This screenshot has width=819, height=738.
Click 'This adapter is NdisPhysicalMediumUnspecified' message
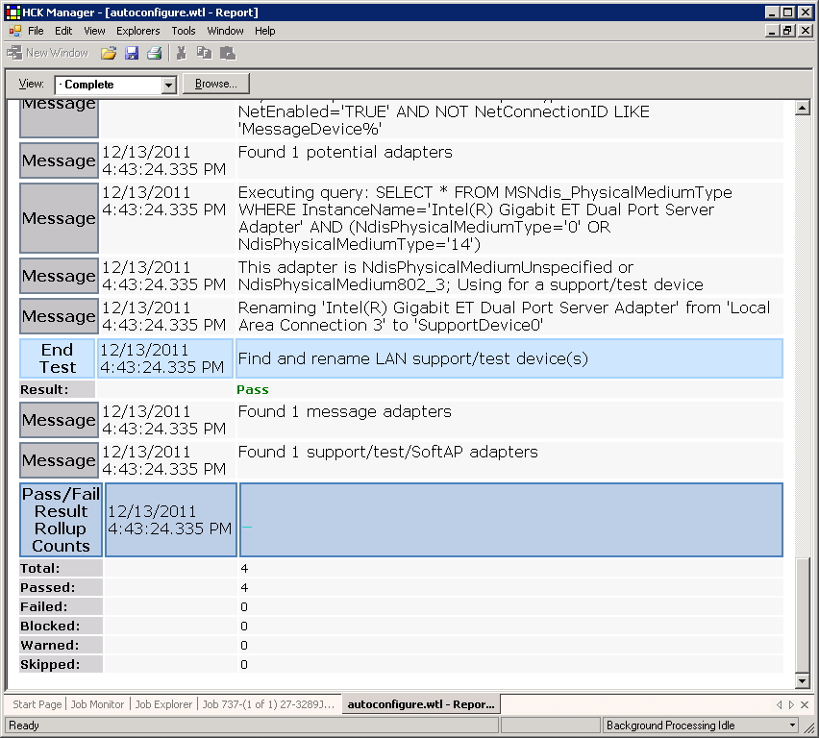click(471, 276)
